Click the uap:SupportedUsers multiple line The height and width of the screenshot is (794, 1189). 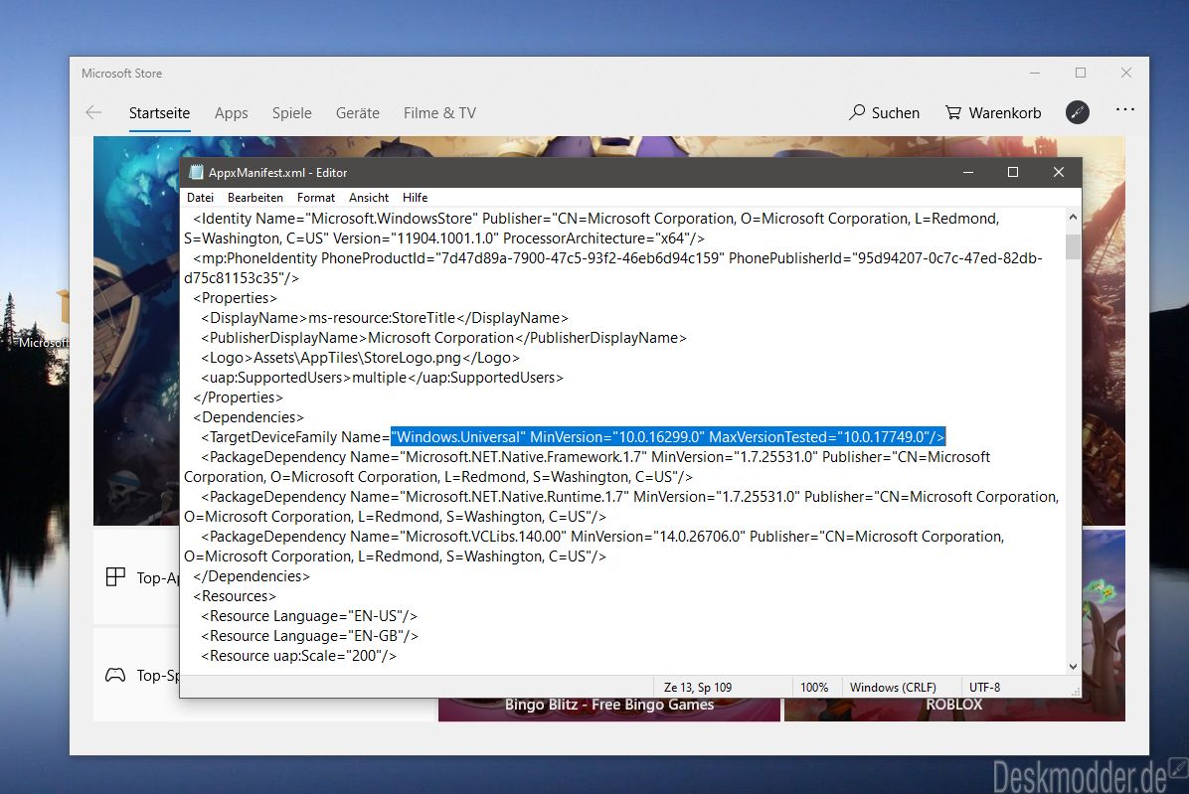(x=382, y=378)
